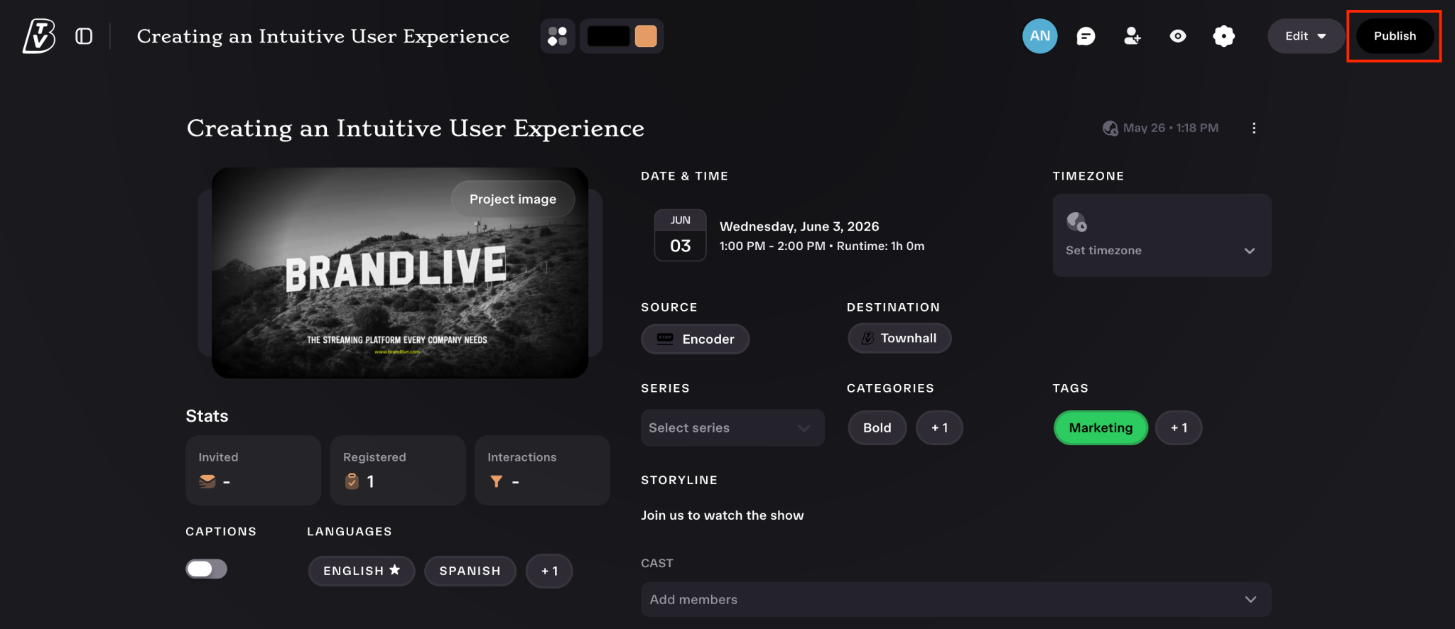Click the Brandlive TV logo
This screenshot has height=629, width=1455.
point(39,36)
